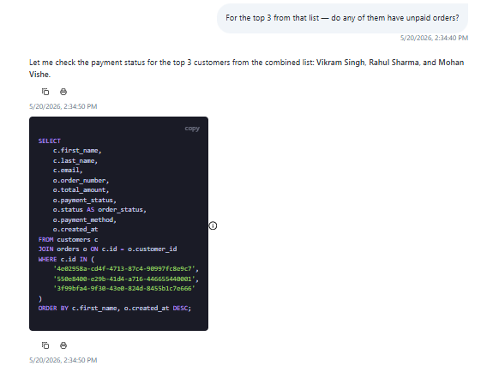Click the UUID starting with 4e02958a
The height and width of the screenshot is (366, 499).
[x=124, y=268]
